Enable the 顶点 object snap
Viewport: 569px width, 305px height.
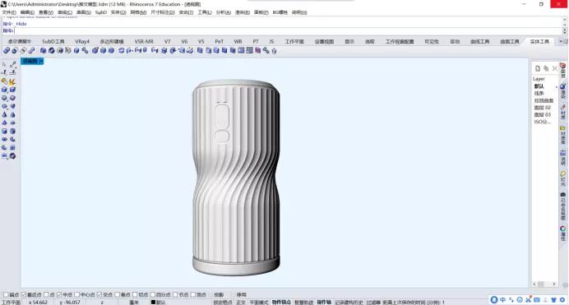192,295
